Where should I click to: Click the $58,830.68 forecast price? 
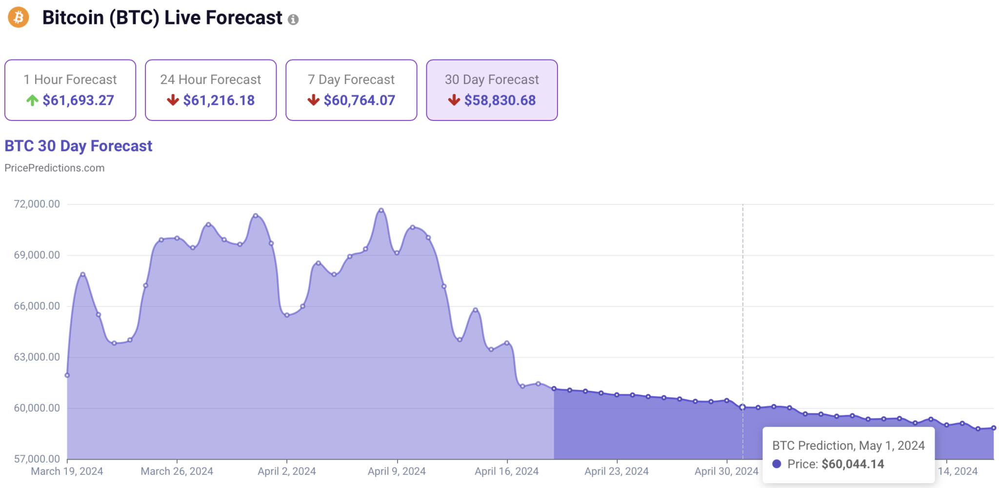500,101
